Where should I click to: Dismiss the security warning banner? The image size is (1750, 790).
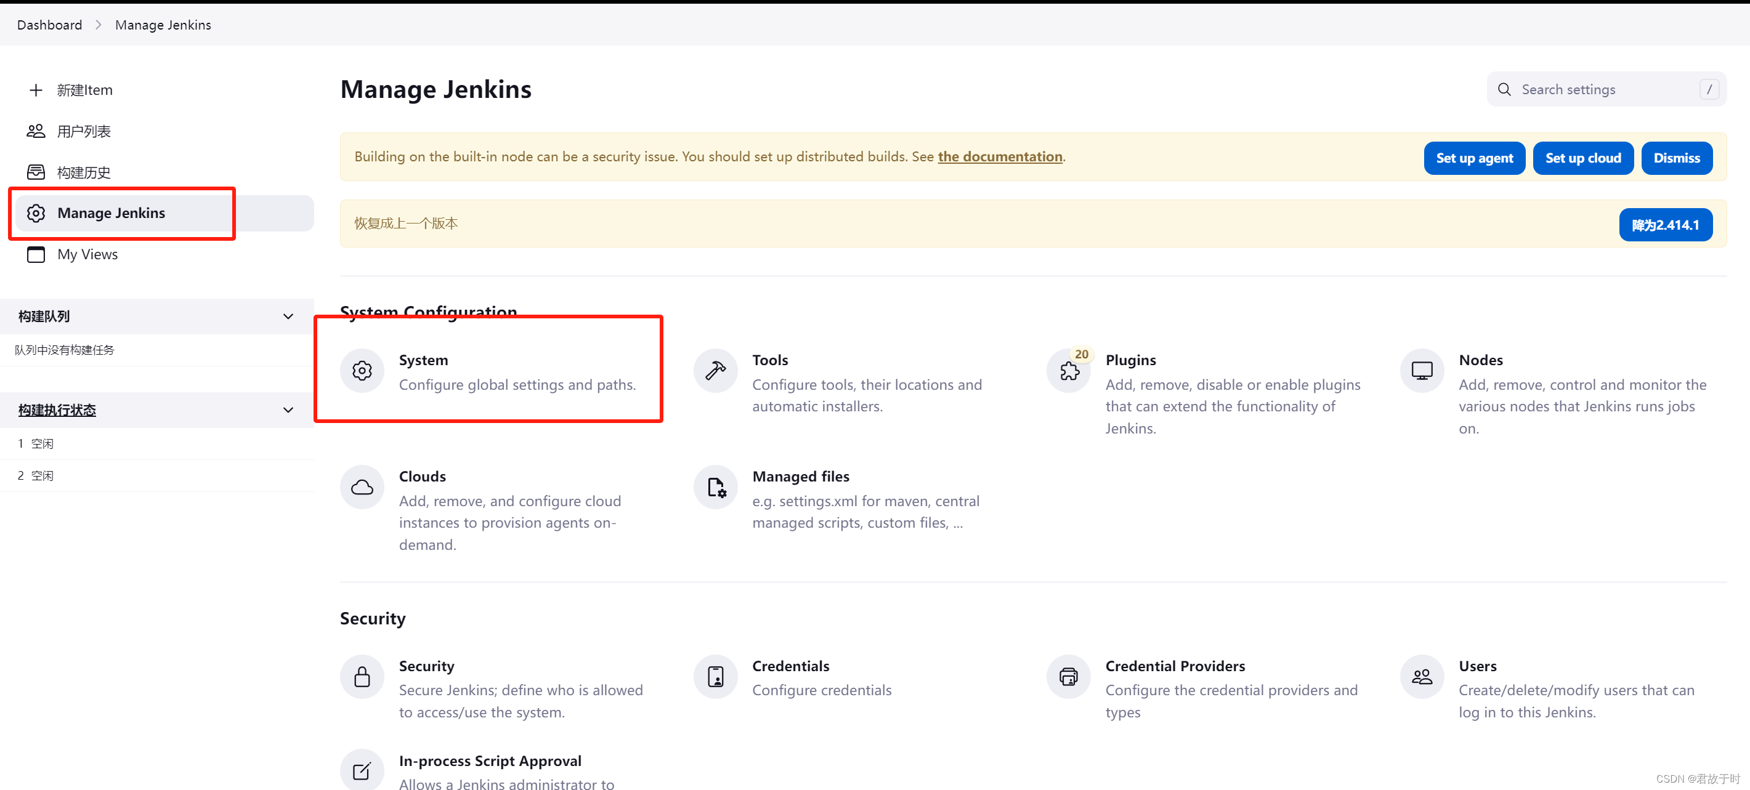coord(1677,158)
